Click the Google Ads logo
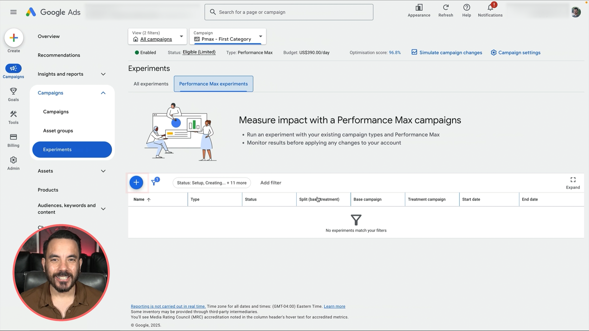589x331 pixels. 53,12
